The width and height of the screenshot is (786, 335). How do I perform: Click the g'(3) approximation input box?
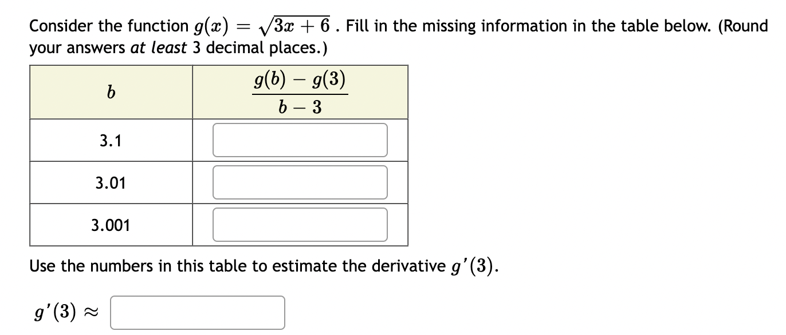198,313
